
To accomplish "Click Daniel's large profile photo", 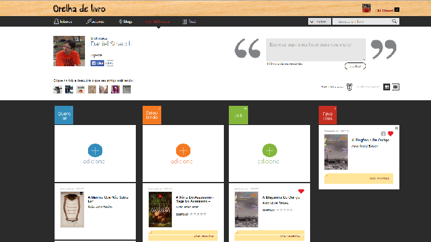I will pyautogui.click(x=69, y=51).
